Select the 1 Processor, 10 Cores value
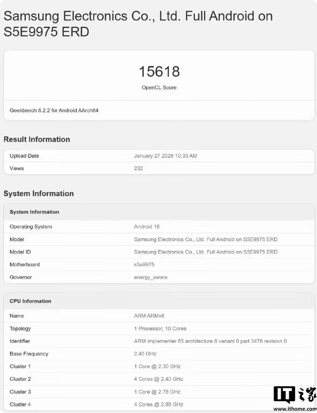317x413 pixels. pyautogui.click(x=160, y=329)
